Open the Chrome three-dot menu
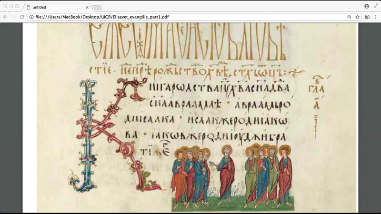 376,17
